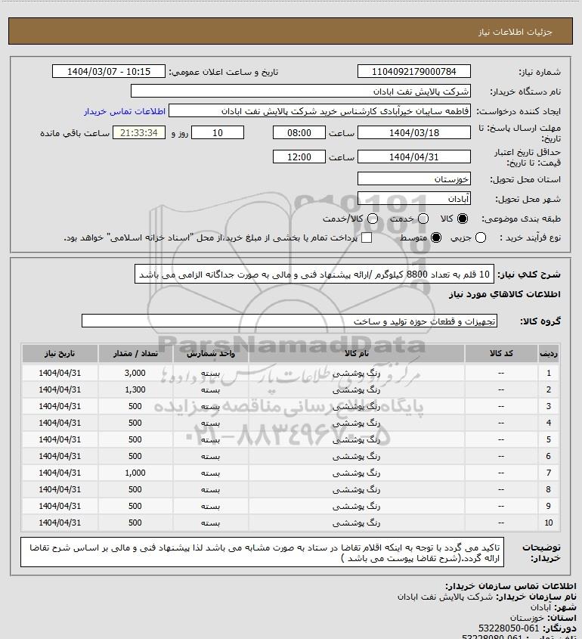Click the بسته unit in row 6
The image size is (582, 639).
(x=211, y=456)
